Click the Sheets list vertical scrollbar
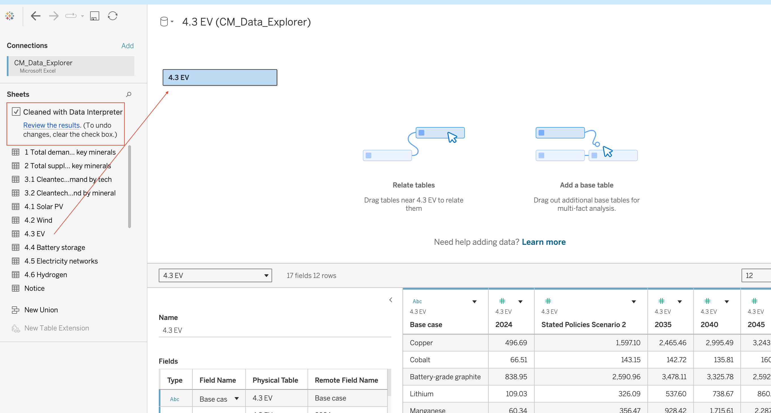Screen dimensions: 771x413 click(130, 186)
